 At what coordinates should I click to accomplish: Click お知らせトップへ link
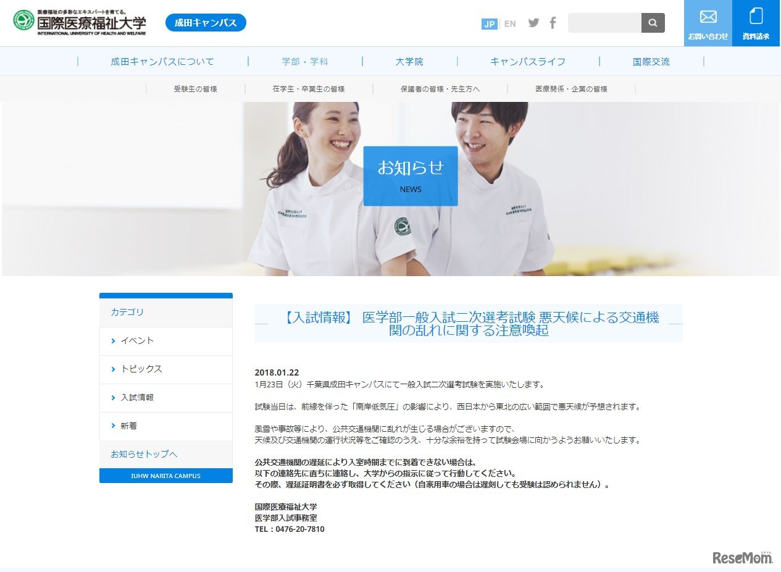click(144, 454)
